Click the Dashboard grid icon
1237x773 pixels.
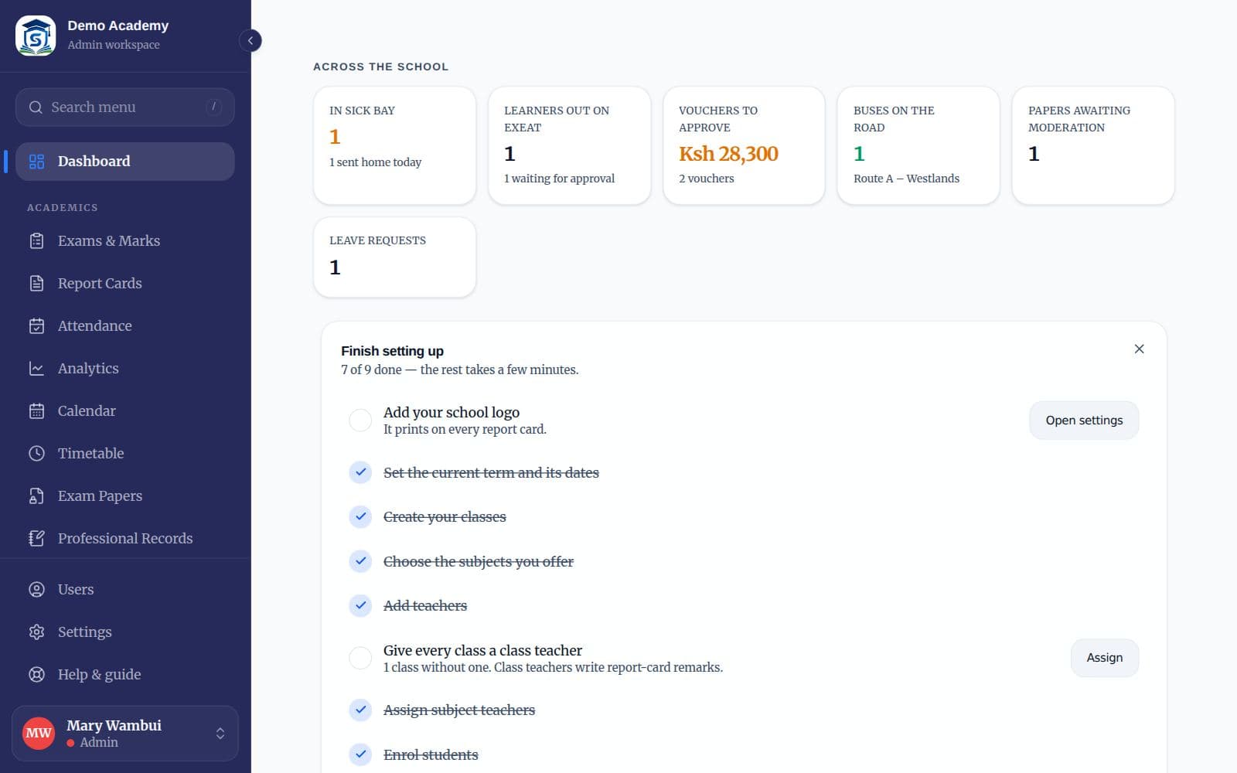coord(36,162)
